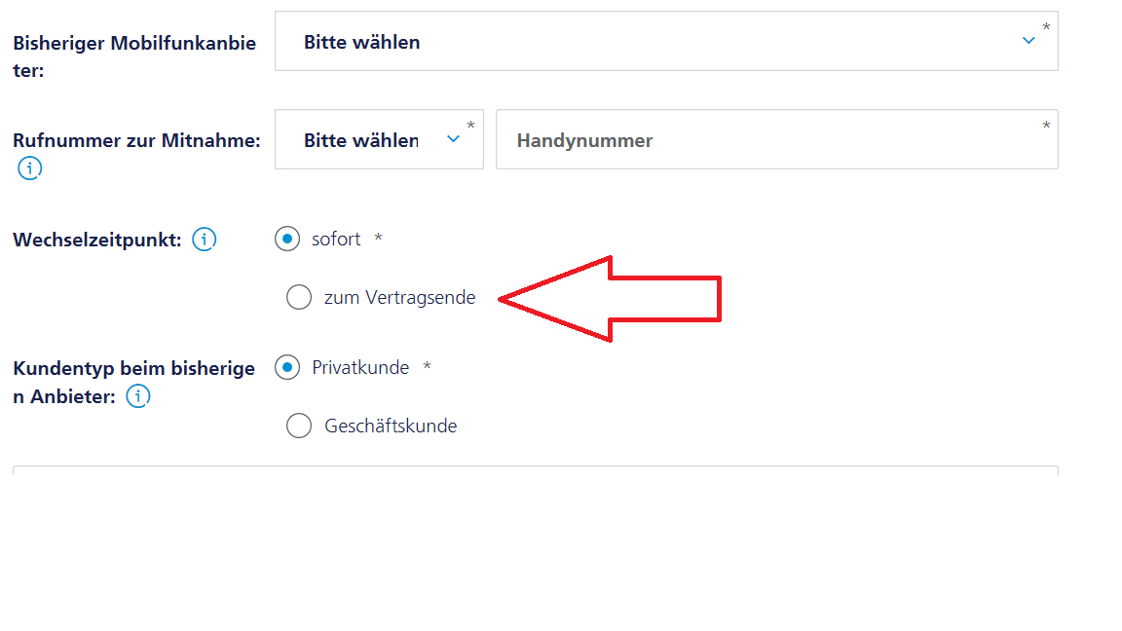Click the Rufnummer zur Mitnahme label

click(x=136, y=140)
